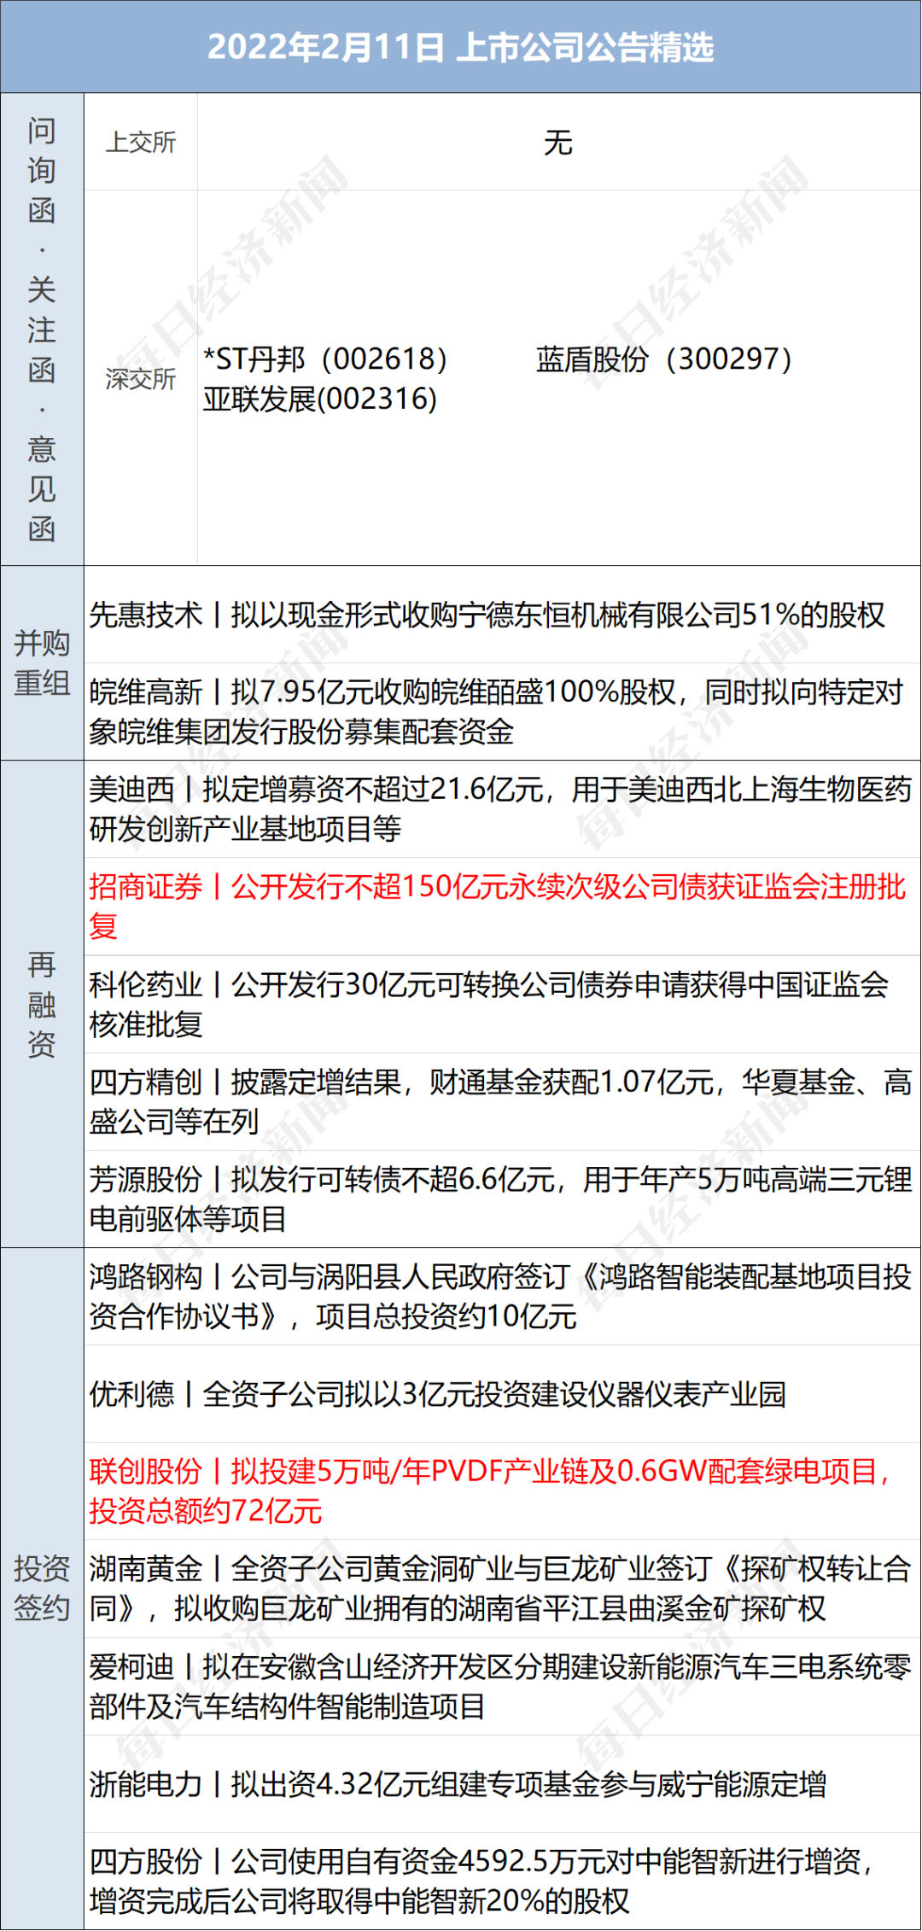
Task: Open the 四方精创 定增结果 announcement
Action: [499, 1101]
